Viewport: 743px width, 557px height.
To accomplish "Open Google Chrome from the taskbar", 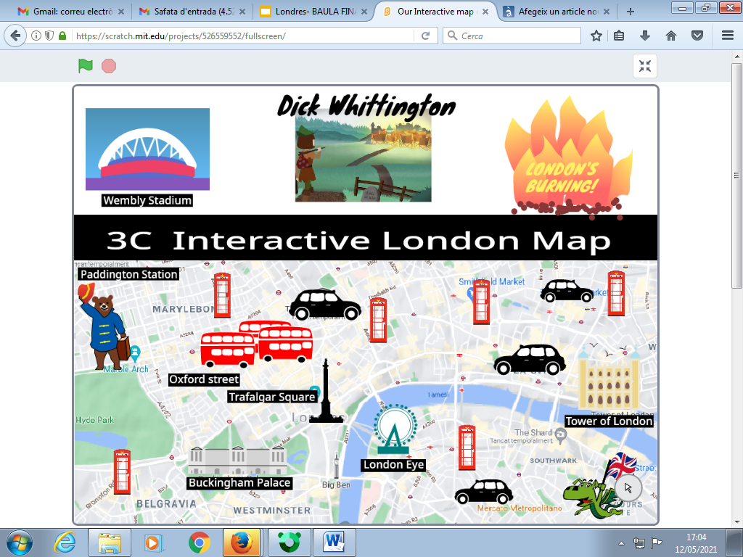I will (199, 542).
